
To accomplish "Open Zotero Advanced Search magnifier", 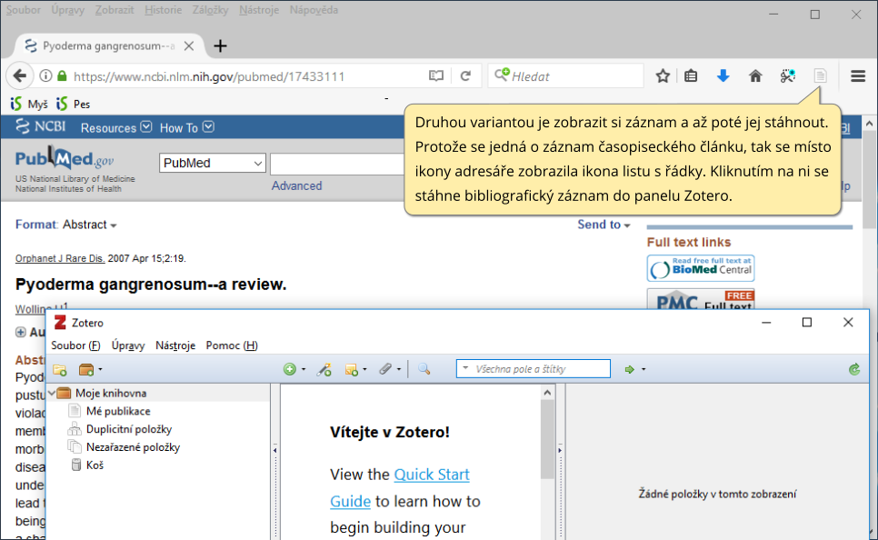I will 424,369.
